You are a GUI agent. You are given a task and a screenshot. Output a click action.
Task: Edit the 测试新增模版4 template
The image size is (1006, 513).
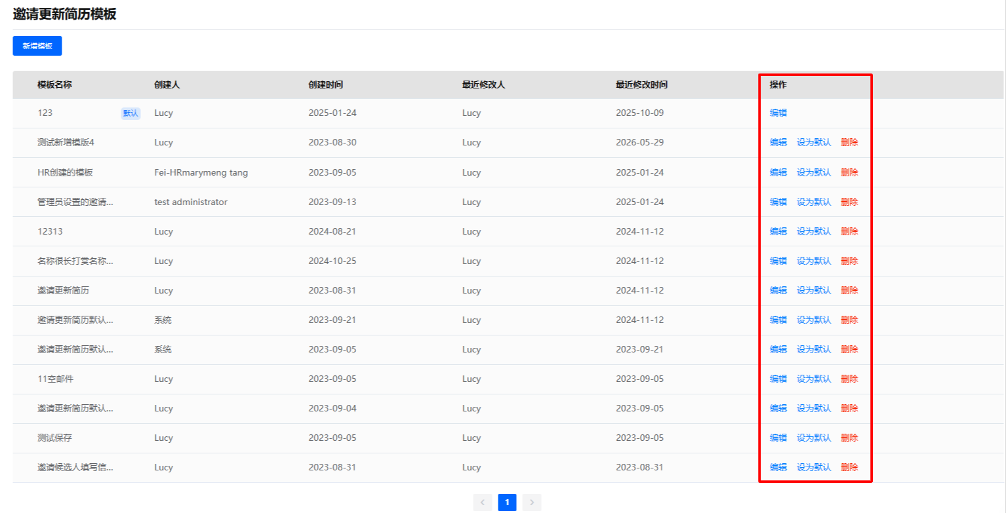coord(778,142)
